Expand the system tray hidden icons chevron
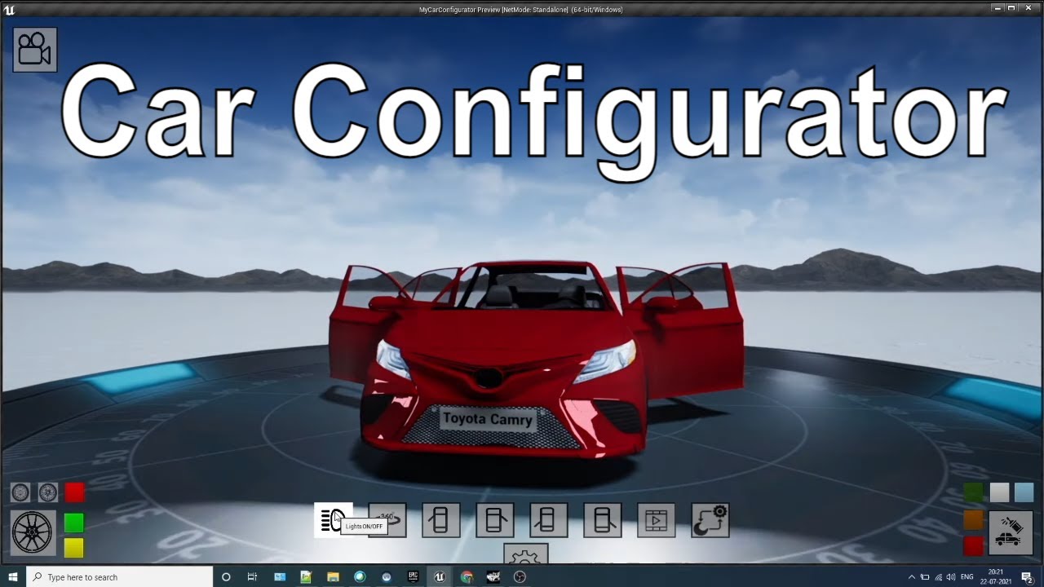Viewport: 1044px width, 587px height. tap(912, 577)
